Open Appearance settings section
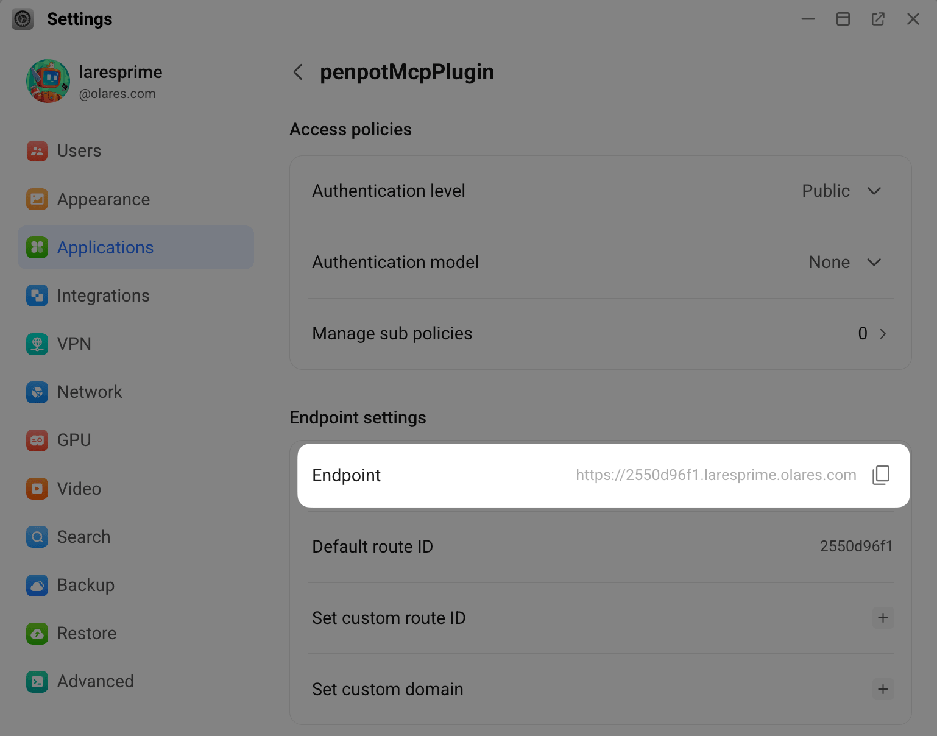The width and height of the screenshot is (937, 736). tap(136, 199)
